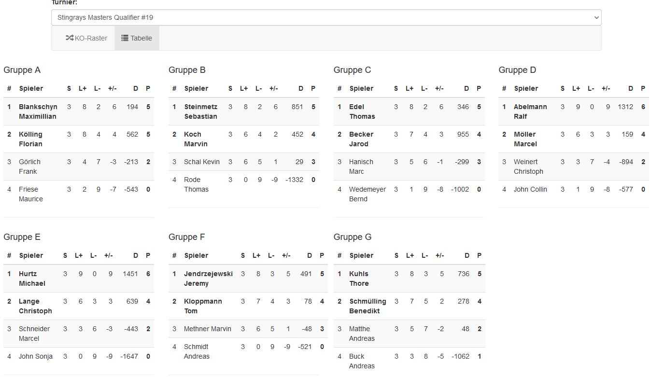Click Hurtz Michael in Gruppe E
This screenshot has height=377, width=652.
pyautogui.click(x=32, y=279)
